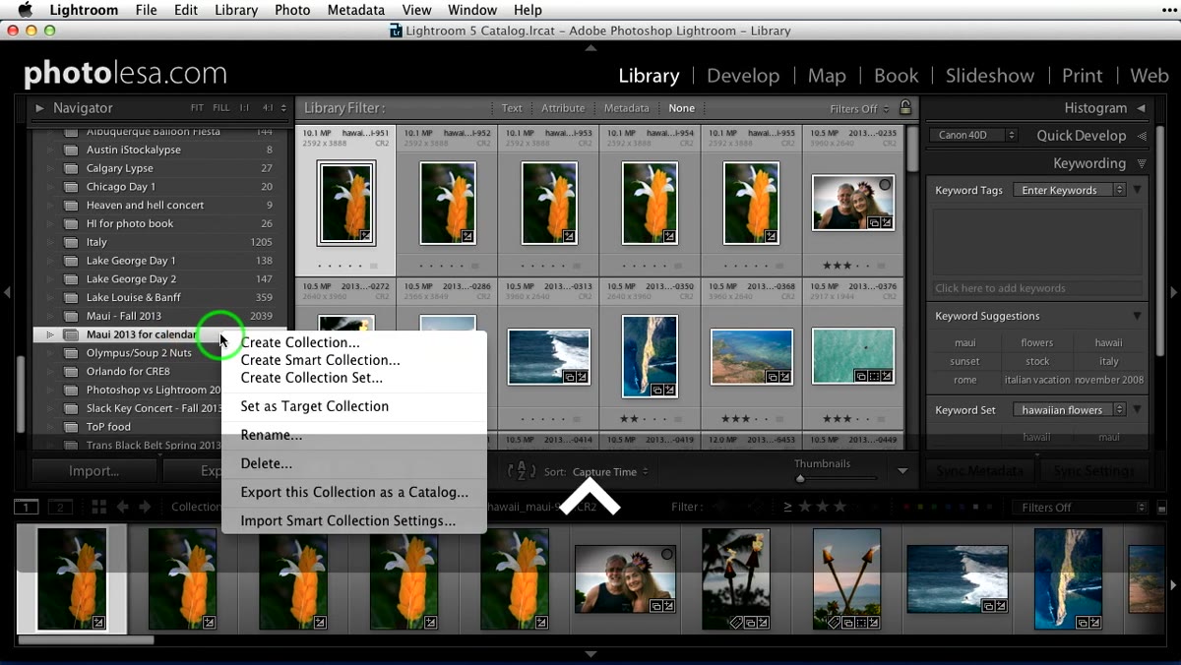Set Navigator zoom to FIT
The height and width of the screenshot is (665, 1181).
[197, 108]
